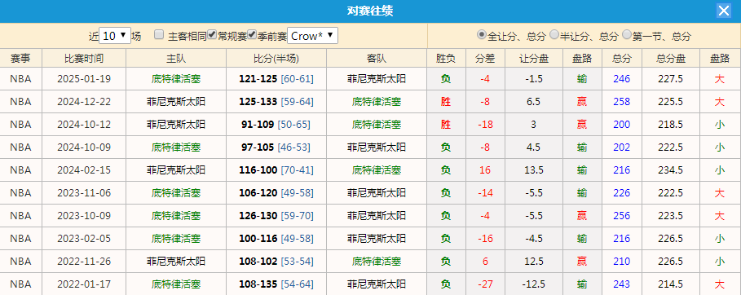Click the 总分盘 column header
The image size is (741, 295).
671,58
